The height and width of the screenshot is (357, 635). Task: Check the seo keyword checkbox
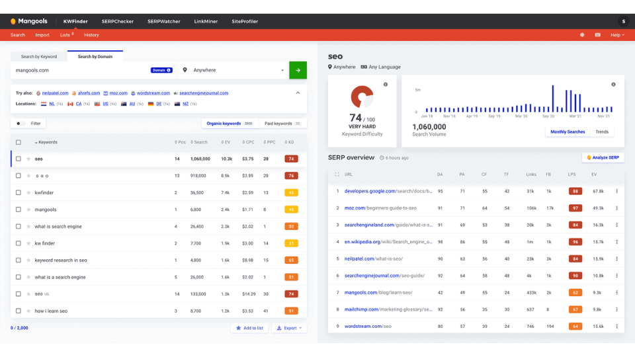pos(19,159)
